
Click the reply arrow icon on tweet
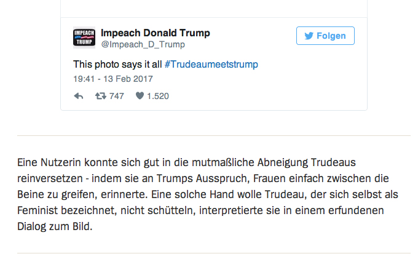79,96
